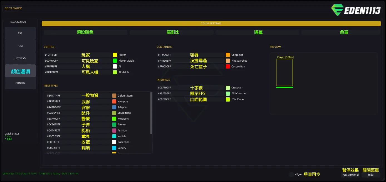The image size is (386, 182).
Task: Apply the 預設顏色 default color preset
Action: [85, 32]
